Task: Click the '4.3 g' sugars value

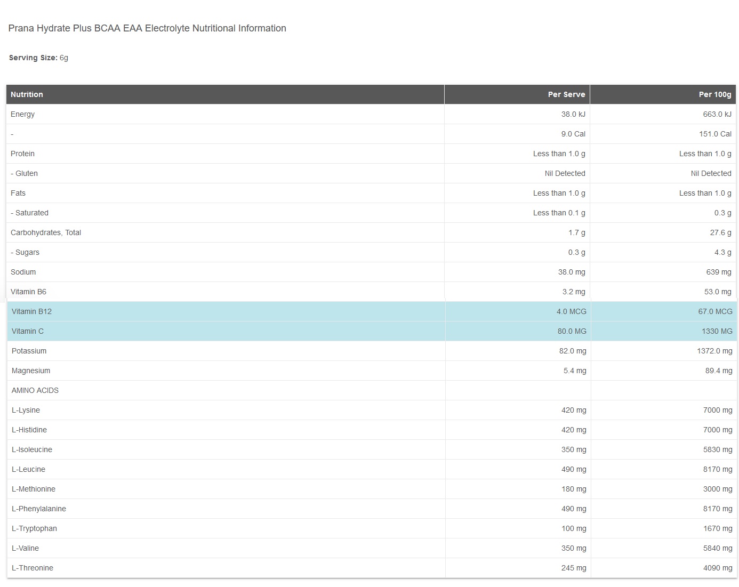Action: (x=723, y=252)
